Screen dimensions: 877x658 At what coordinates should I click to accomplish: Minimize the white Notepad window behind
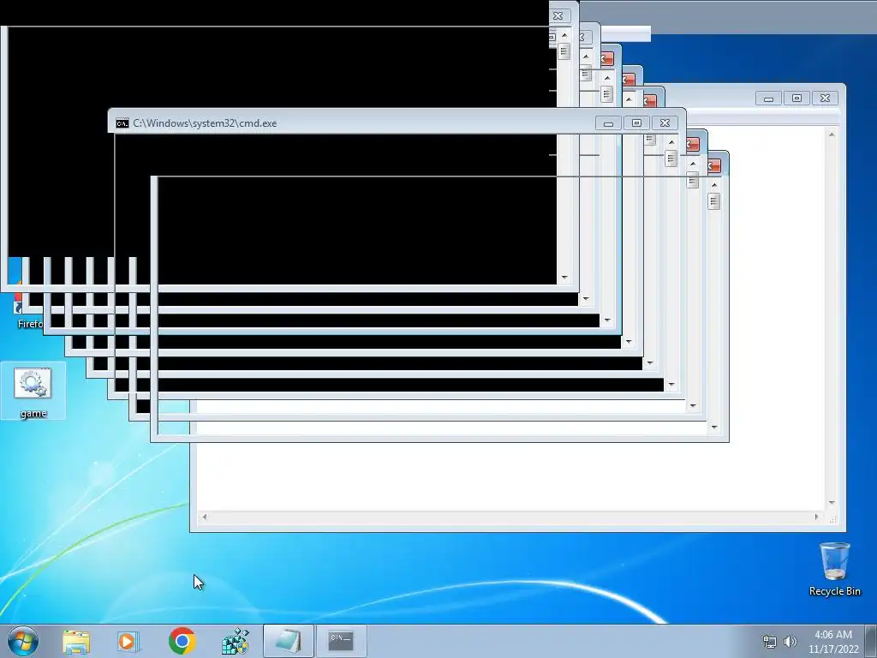pyautogui.click(x=768, y=99)
